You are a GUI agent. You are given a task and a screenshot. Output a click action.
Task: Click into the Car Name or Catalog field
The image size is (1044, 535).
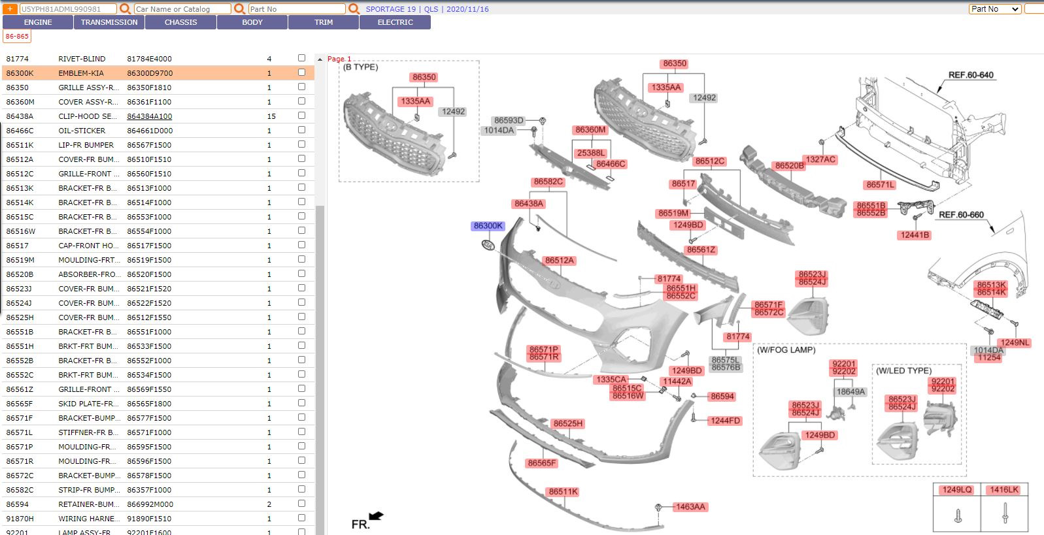pyautogui.click(x=182, y=9)
